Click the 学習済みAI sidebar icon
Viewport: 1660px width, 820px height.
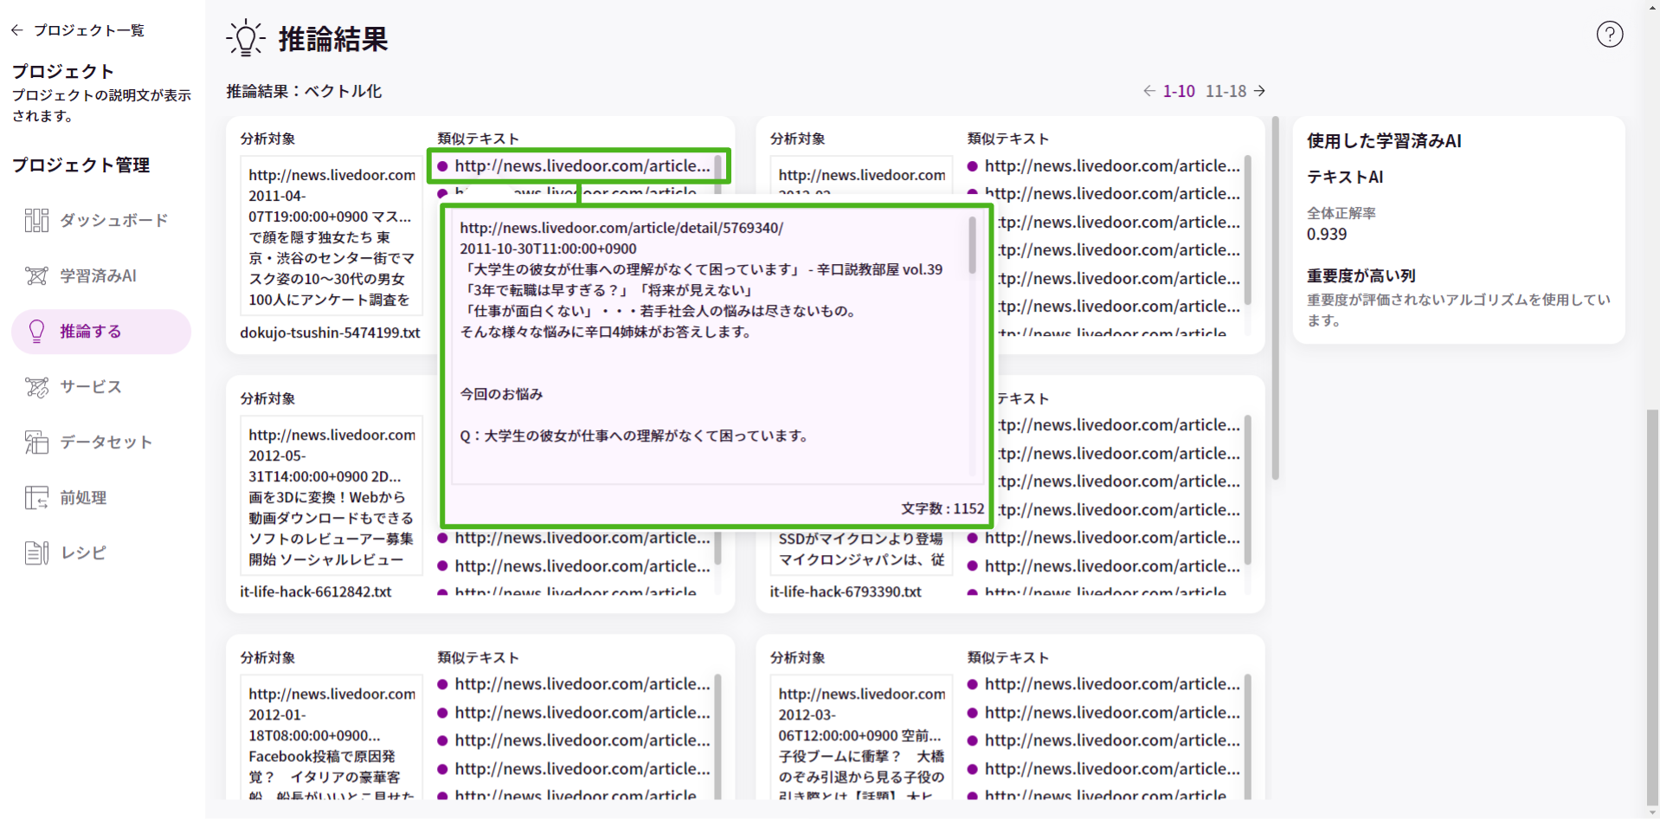[36, 276]
